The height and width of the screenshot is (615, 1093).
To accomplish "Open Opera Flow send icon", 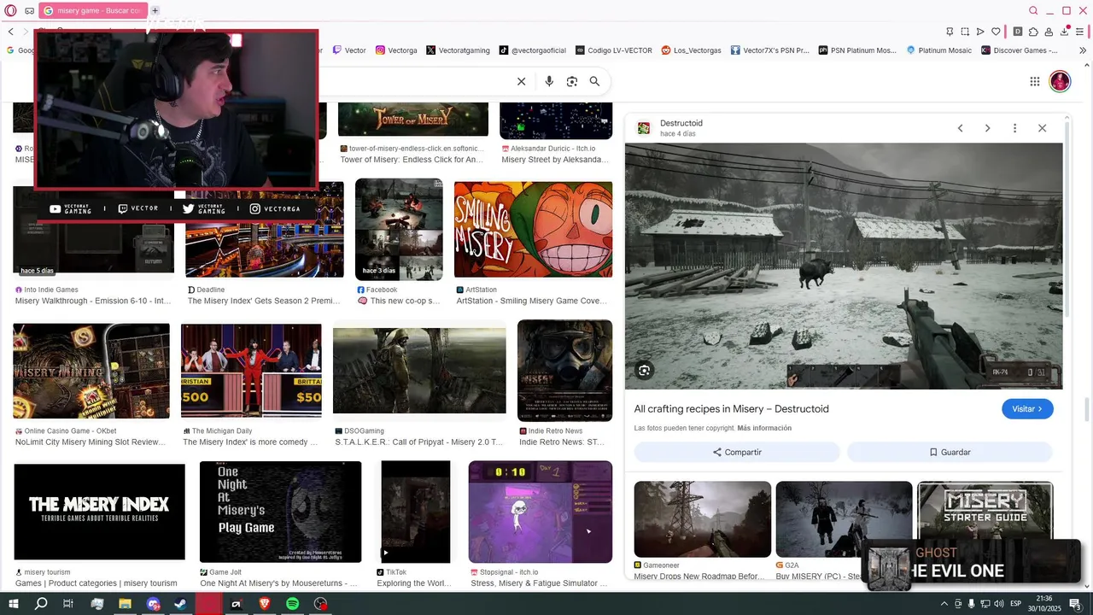I will coord(980,32).
